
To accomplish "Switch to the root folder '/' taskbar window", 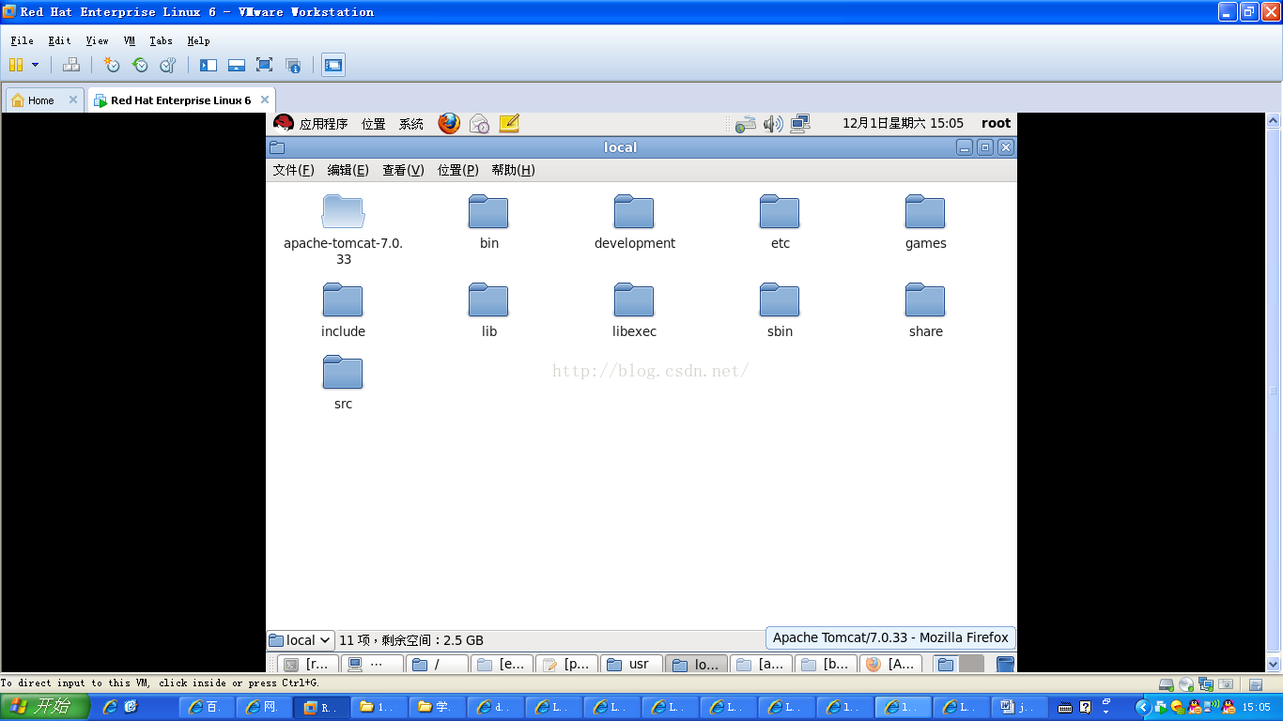I will (437, 664).
